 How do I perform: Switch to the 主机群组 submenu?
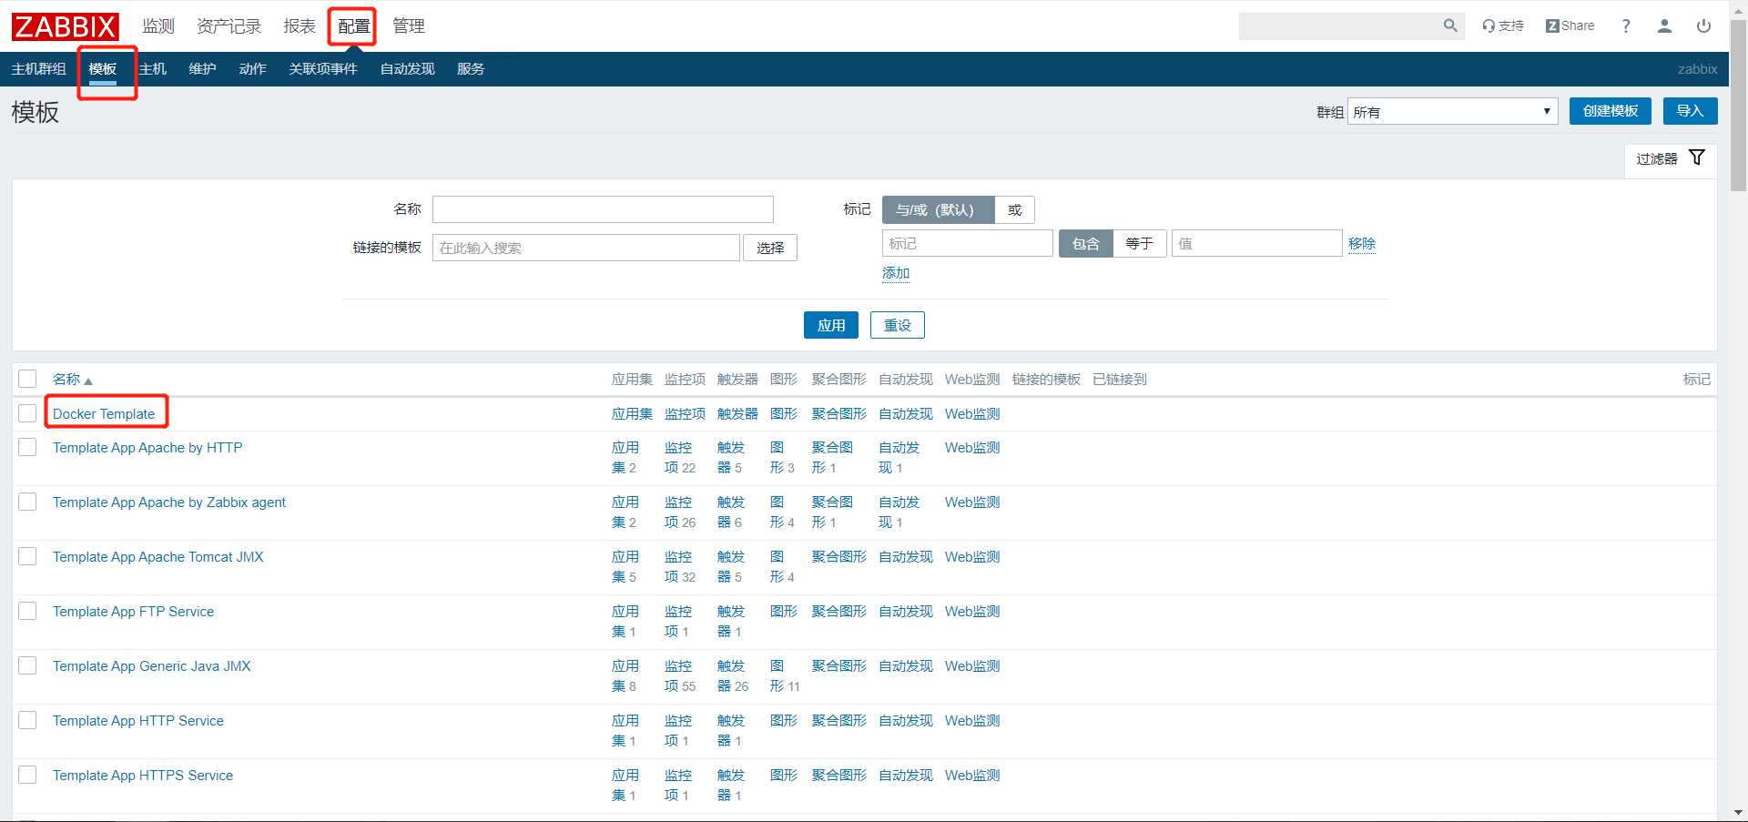[38, 69]
